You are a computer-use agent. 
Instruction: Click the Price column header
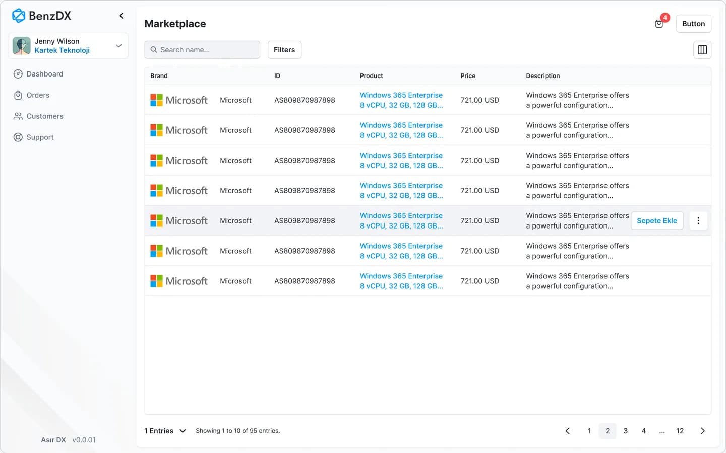[468, 76]
